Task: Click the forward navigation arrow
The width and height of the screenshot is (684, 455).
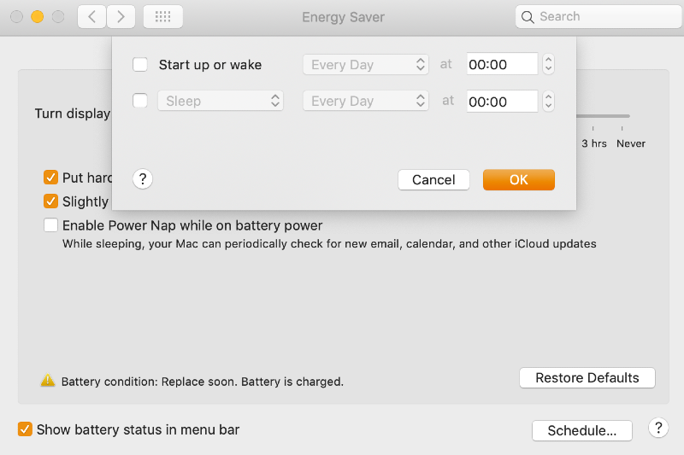Action: [x=121, y=17]
